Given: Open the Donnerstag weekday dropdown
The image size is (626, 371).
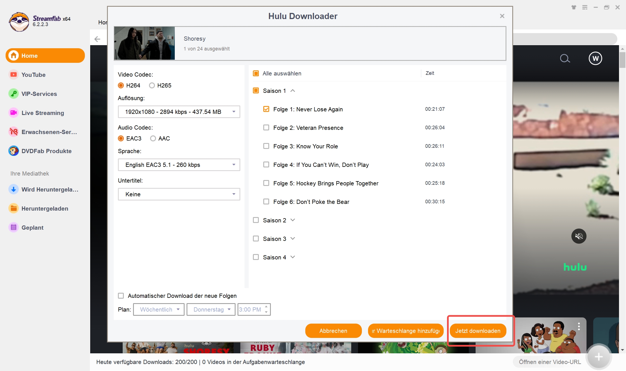Looking at the screenshot, I should click(211, 309).
